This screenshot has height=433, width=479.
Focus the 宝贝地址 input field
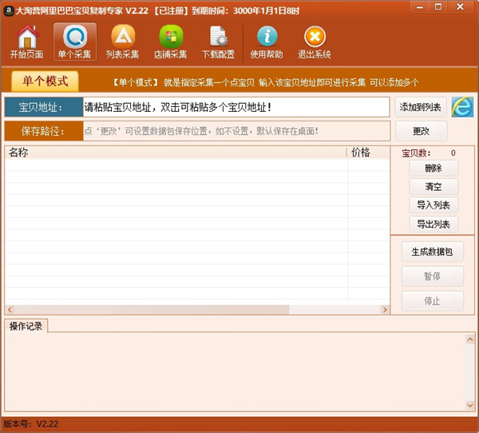236,107
